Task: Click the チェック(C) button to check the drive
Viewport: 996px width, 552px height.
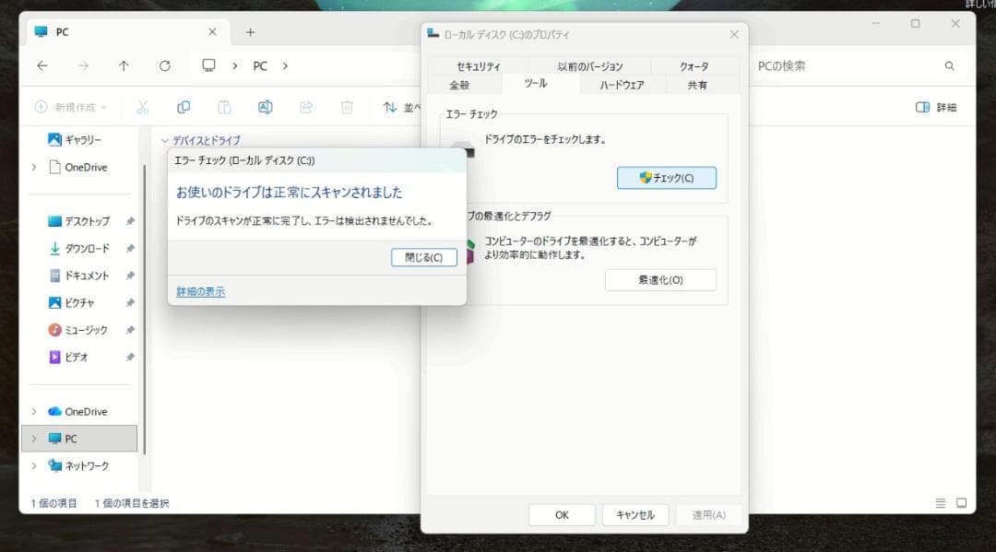Action: tap(667, 179)
